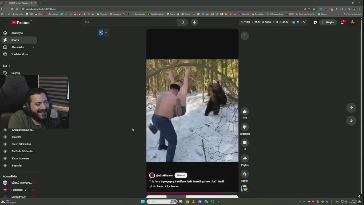Open Habertürk TV subscription
Screen dimensions: 364x205
[x=19, y=190]
